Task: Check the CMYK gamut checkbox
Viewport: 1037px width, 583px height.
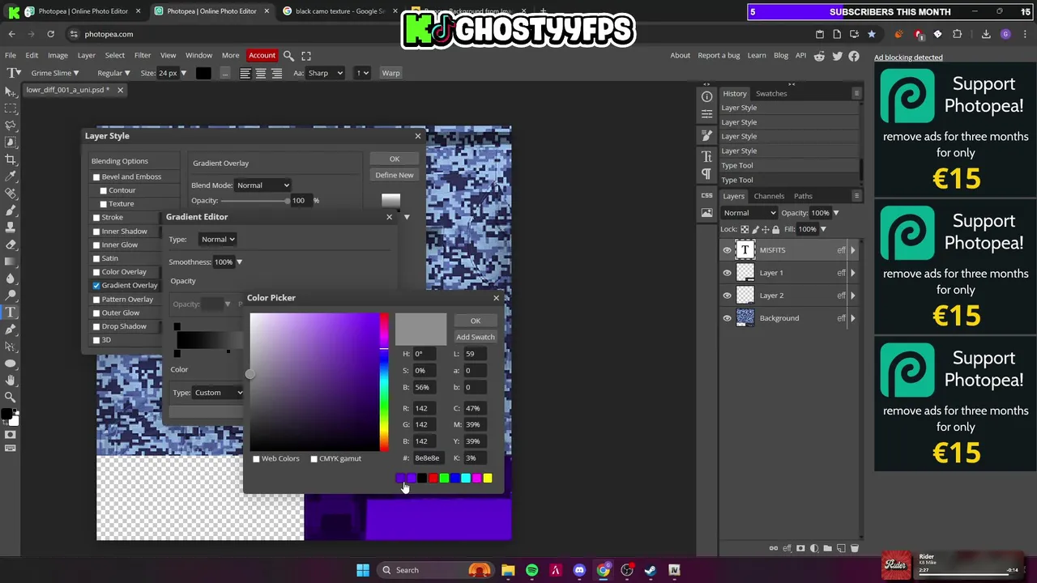Action: pos(314,458)
